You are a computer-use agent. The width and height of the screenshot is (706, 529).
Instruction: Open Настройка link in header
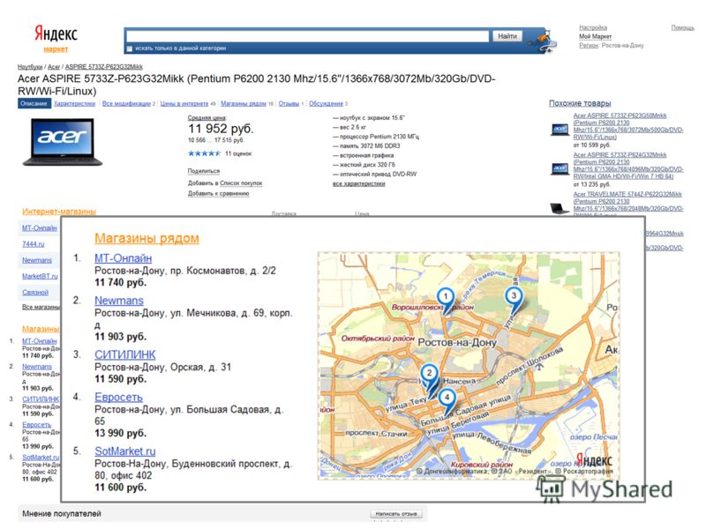(x=592, y=27)
